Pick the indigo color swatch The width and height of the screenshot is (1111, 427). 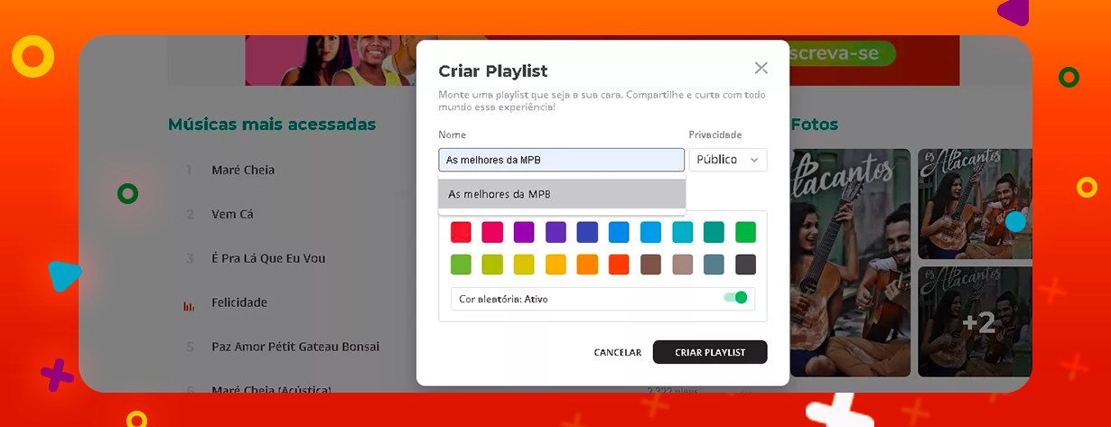click(x=587, y=232)
